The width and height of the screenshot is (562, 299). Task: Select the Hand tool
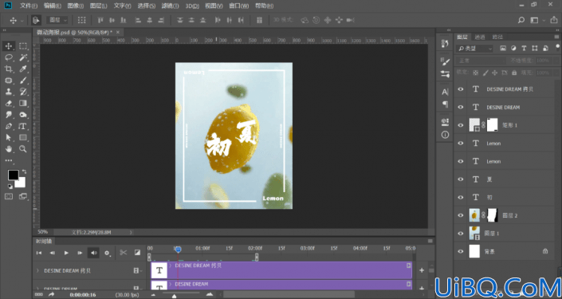click(9, 149)
